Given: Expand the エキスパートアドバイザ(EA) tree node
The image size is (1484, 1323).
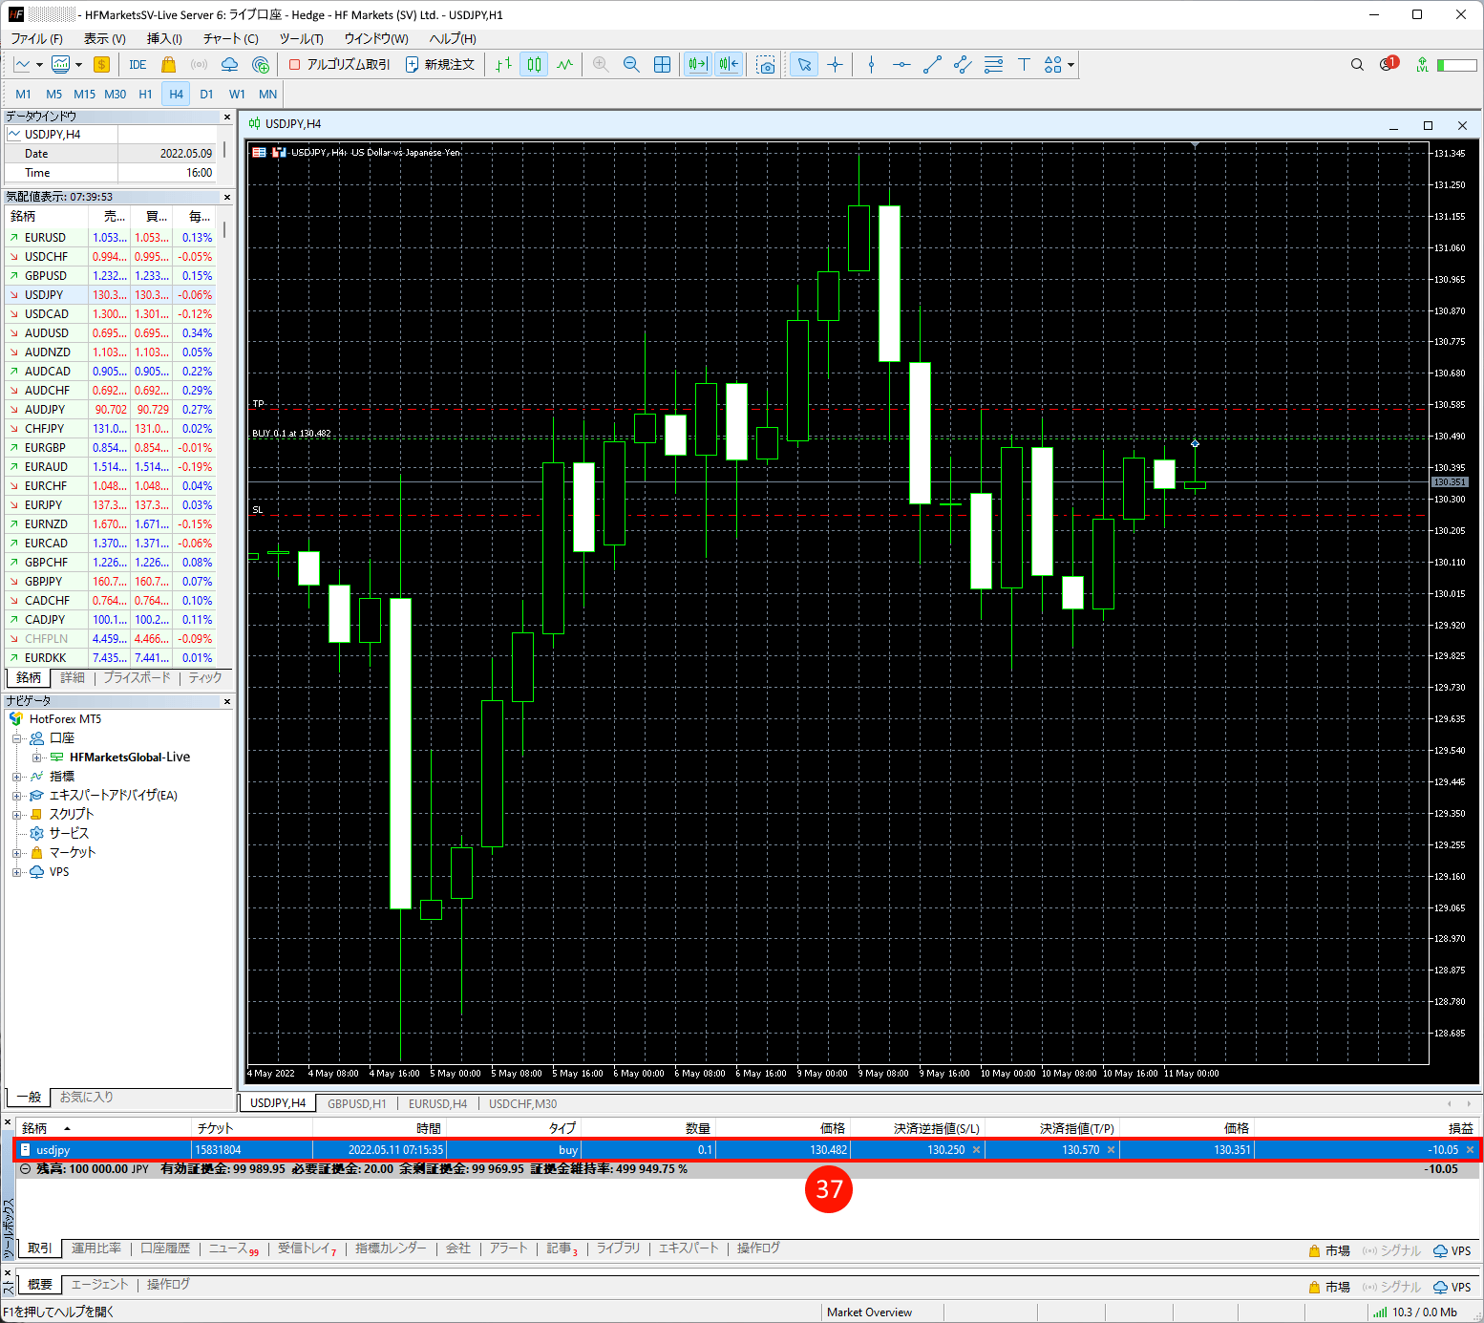Looking at the screenshot, I should pyautogui.click(x=16, y=796).
